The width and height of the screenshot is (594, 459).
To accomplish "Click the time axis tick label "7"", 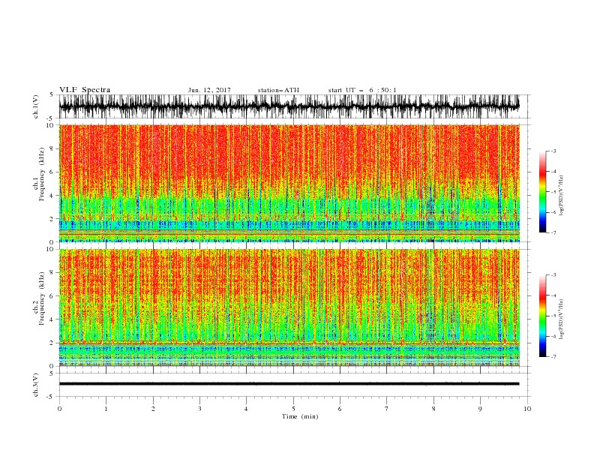I will [386, 409].
